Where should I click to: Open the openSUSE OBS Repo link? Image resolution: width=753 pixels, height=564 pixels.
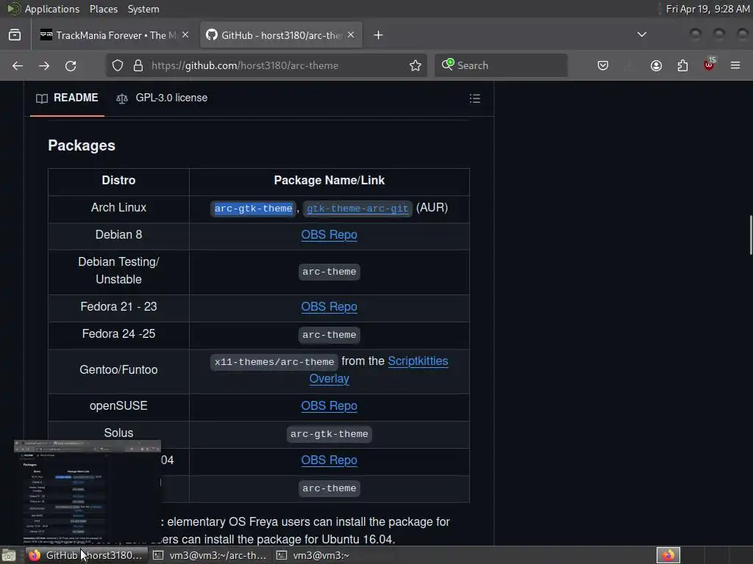tap(329, 405)
